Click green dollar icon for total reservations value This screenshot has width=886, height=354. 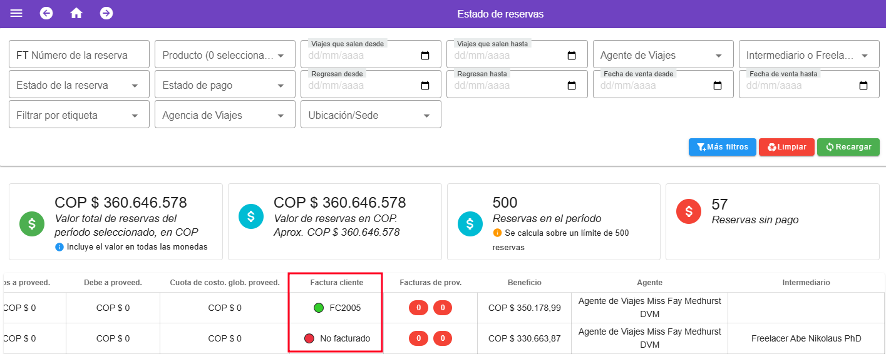(x=32, y=223)
